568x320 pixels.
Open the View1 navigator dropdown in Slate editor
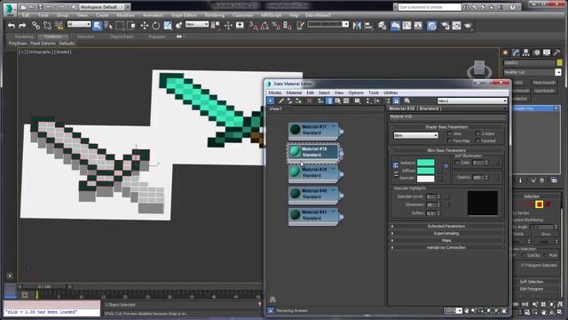click(x=472, y=100)
